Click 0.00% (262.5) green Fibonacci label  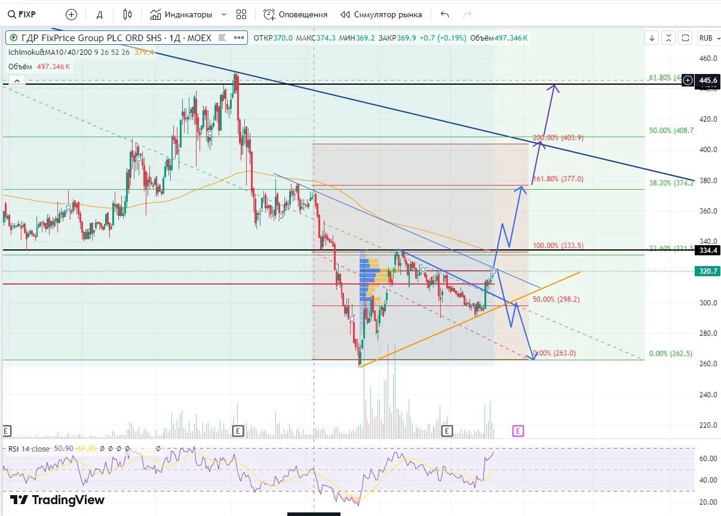[671, 353]
